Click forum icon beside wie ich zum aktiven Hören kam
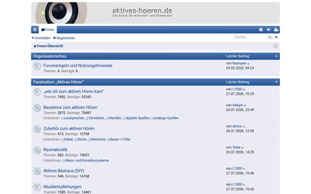The height and width of the screenshot is (194, 311). point(37,92)
